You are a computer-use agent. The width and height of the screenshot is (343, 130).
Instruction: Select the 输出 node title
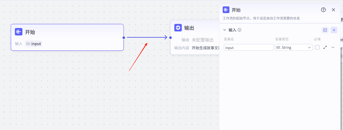(189, 28)
